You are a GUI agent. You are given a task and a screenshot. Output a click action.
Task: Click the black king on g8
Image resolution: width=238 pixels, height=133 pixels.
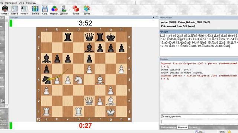pos(111,37)
